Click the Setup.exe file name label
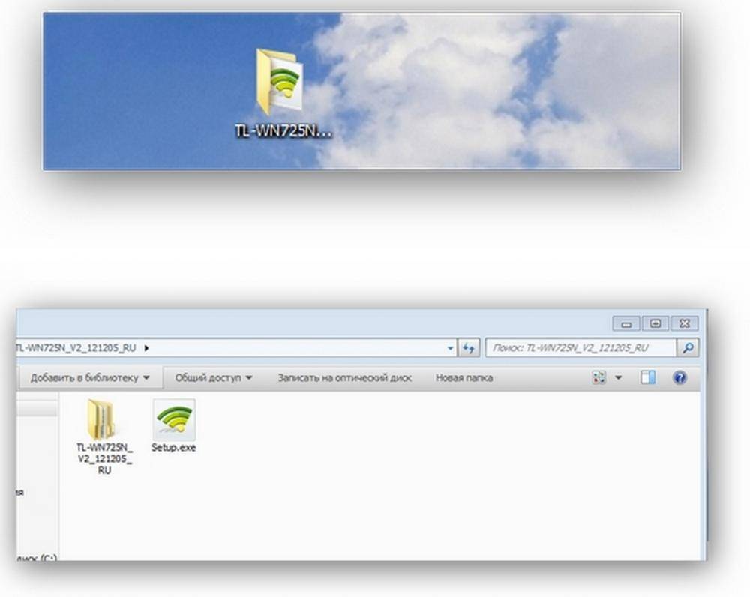The image size is (750, 597). pos(174,448)
